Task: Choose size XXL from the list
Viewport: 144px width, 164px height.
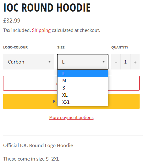Action: (83, 102)
